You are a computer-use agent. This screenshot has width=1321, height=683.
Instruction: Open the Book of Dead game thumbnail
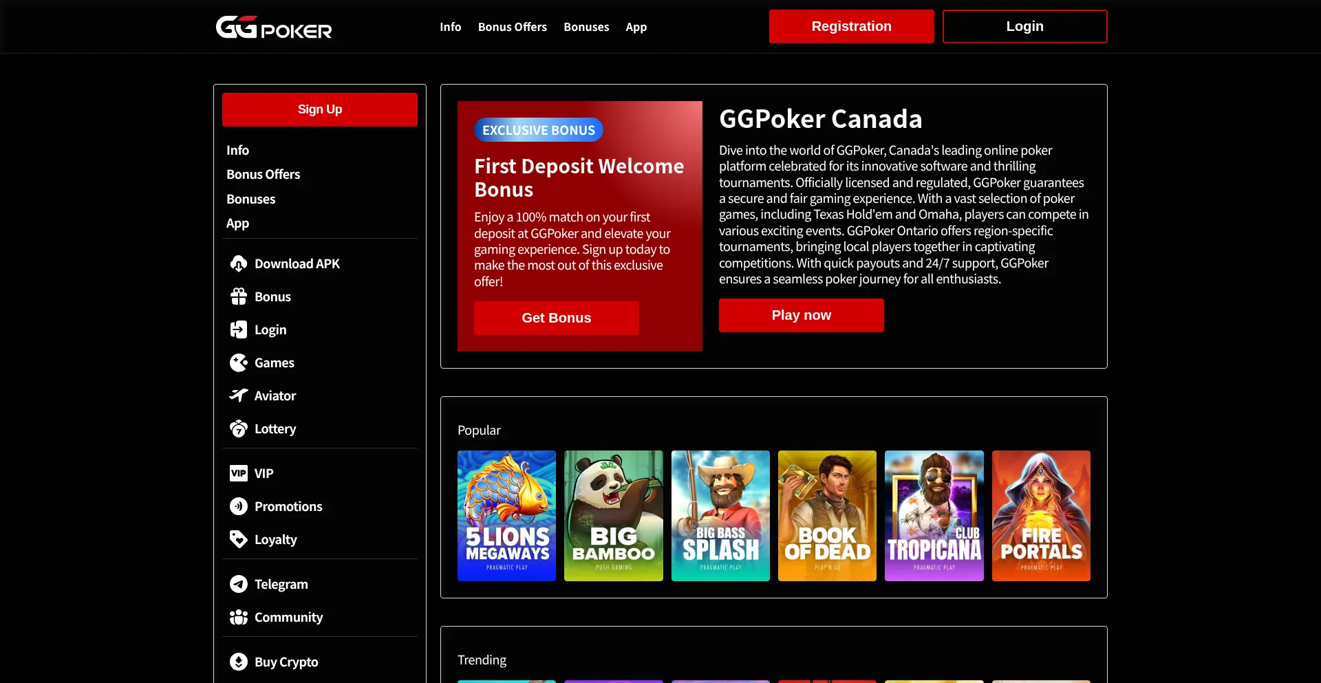coord(827,516)
